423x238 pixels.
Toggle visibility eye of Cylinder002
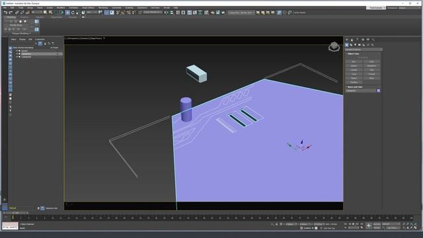pyautogui.click(x=17, y=57)
